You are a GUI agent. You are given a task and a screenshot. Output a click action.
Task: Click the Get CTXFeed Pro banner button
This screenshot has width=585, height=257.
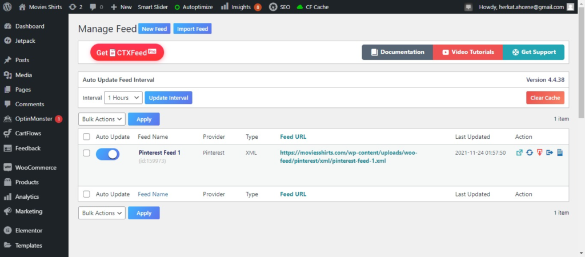pyautogui.click(x=127, y=53)
